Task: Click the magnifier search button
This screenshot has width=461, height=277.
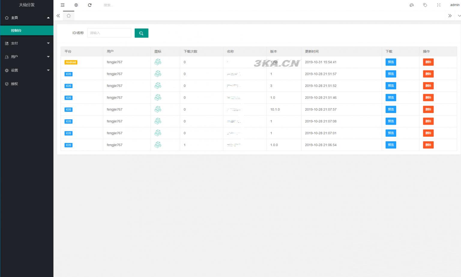Action: (x=141, y=33)
